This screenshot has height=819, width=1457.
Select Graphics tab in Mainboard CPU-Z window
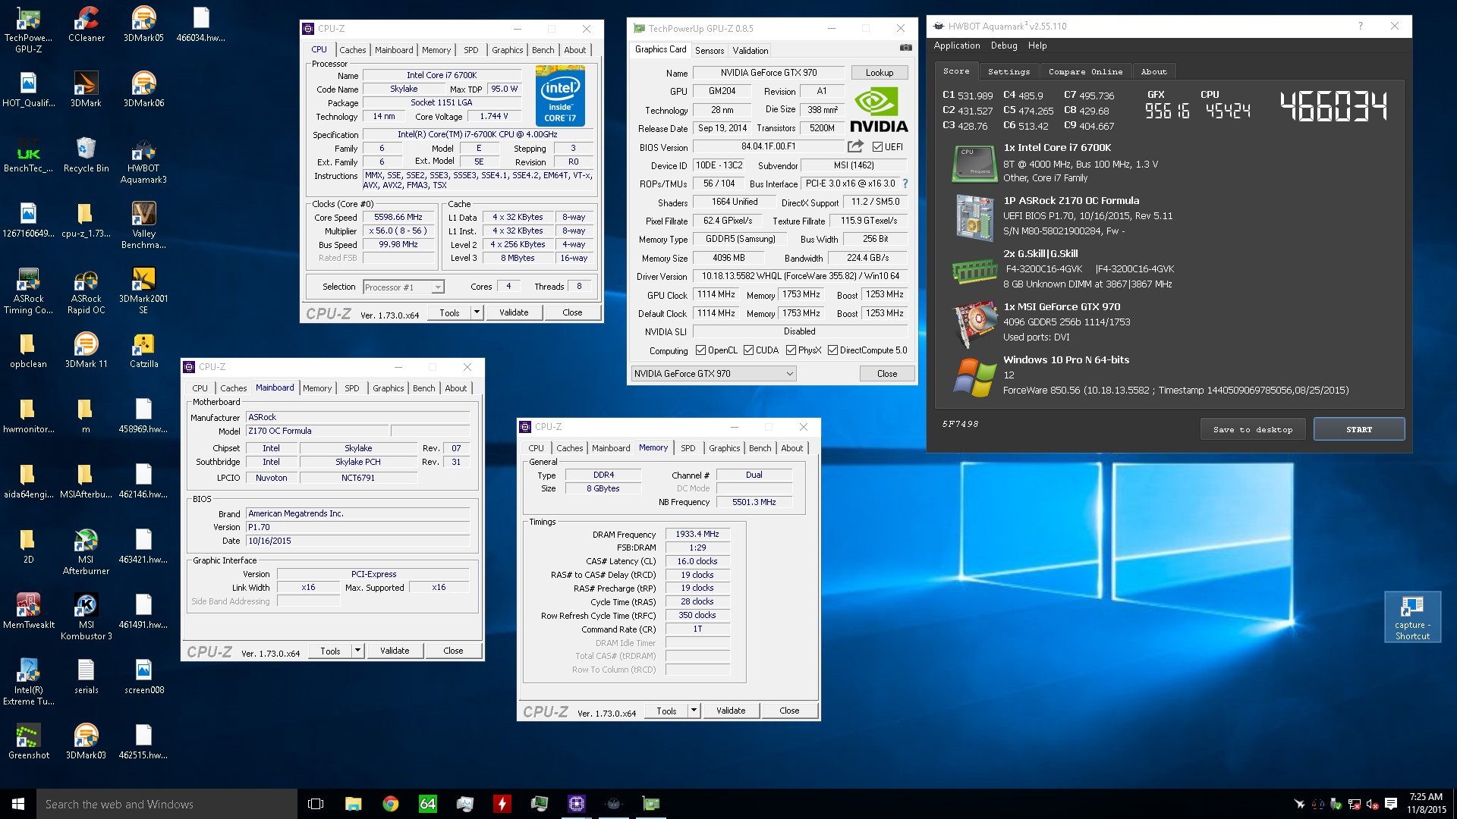388,388
